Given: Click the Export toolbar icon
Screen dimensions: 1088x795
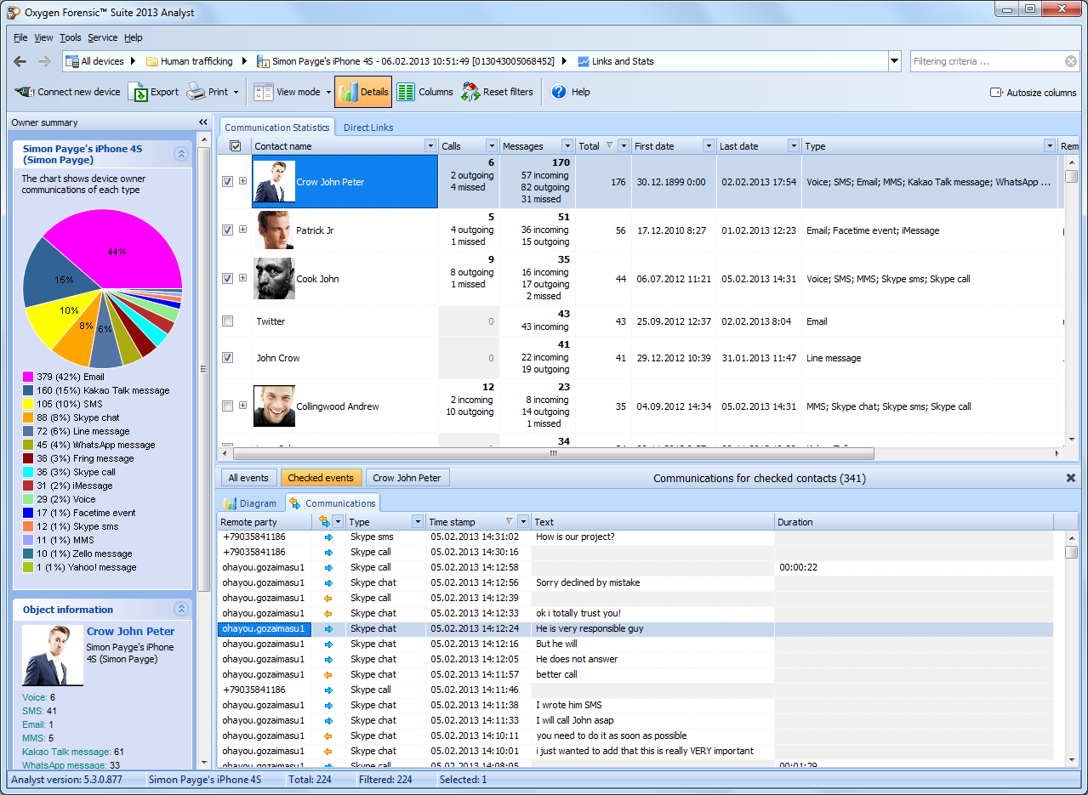Looking at the screenshot, I should coord(138,92).
